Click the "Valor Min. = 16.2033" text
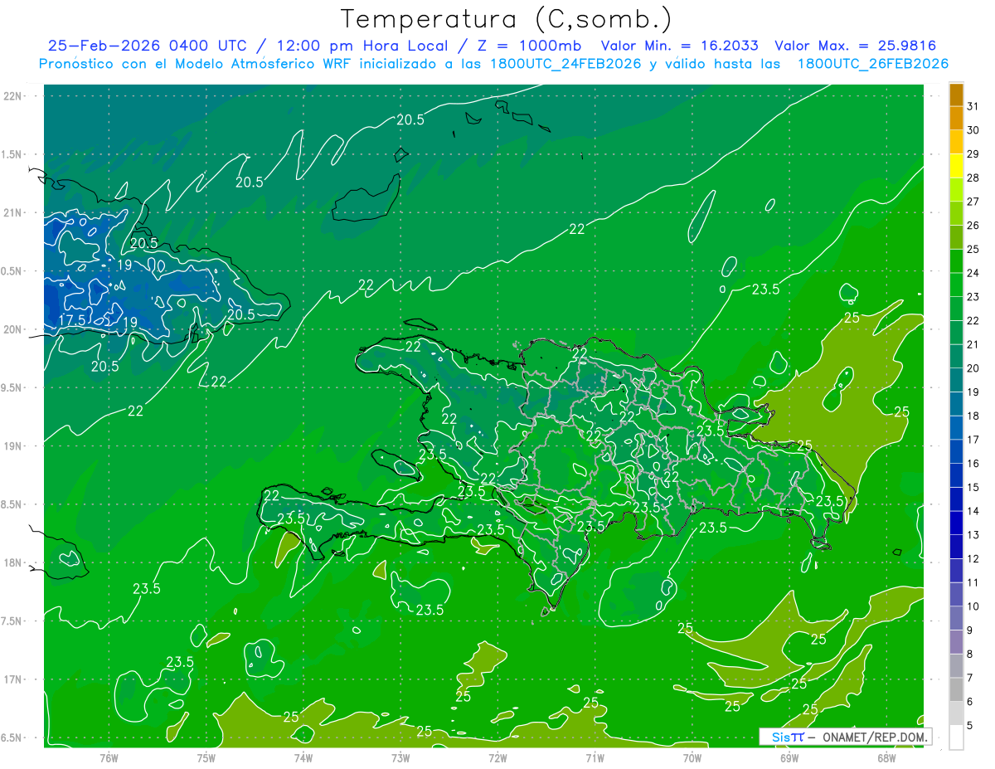The height and width of the screenshot is (769, 995). pos(679,46)
